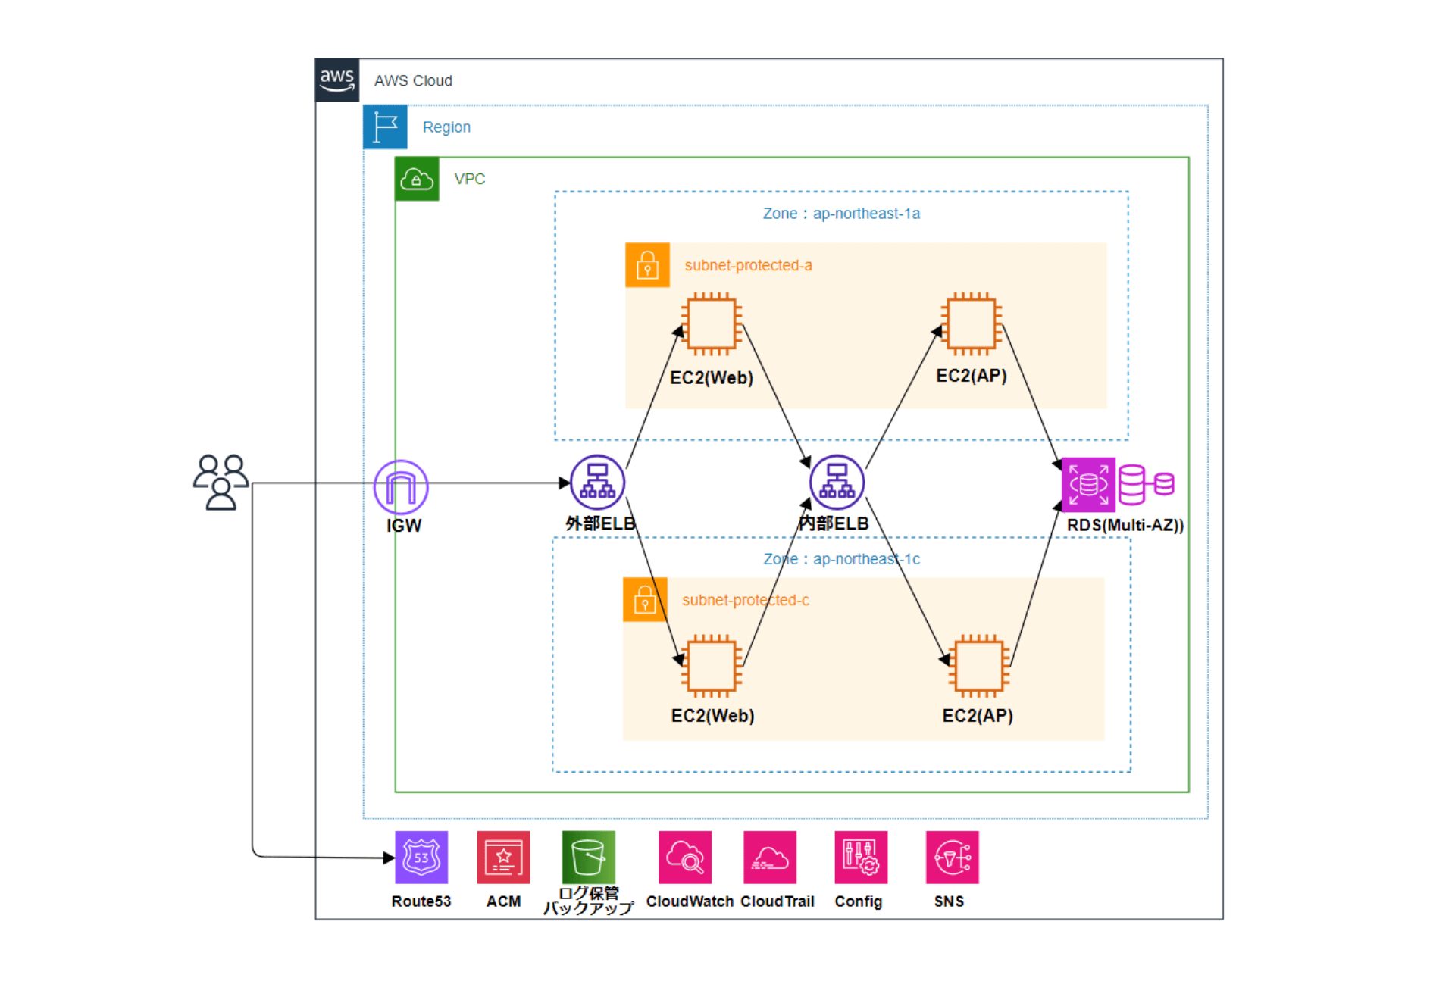
Task: Select EC2(Web) instance in subnet-protected-a
Action: coord(712,324)
